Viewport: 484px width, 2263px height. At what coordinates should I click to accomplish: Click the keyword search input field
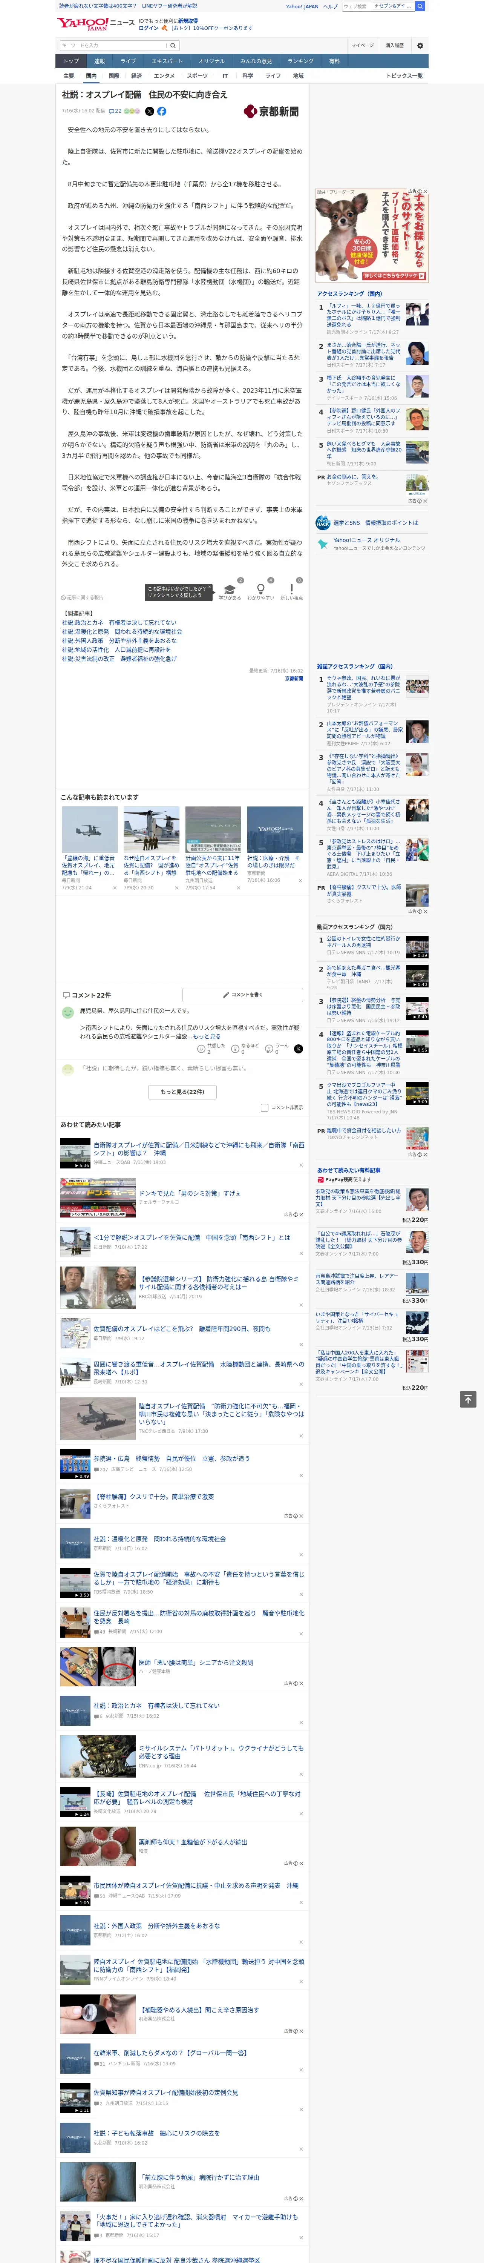click(x=113, y=46)
